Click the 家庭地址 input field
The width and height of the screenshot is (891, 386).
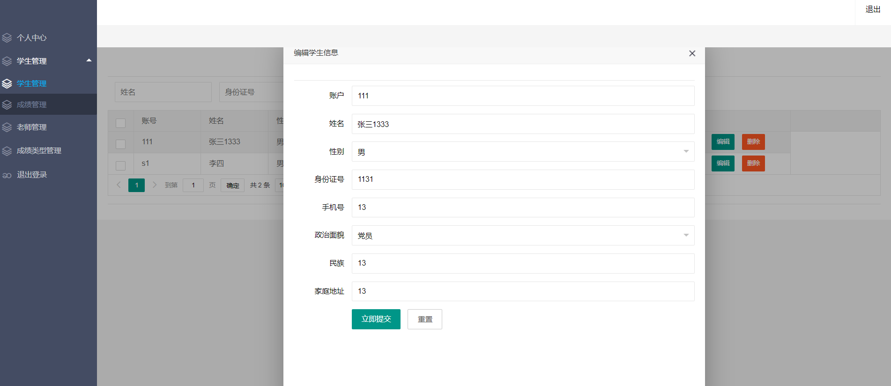point(523,291)
